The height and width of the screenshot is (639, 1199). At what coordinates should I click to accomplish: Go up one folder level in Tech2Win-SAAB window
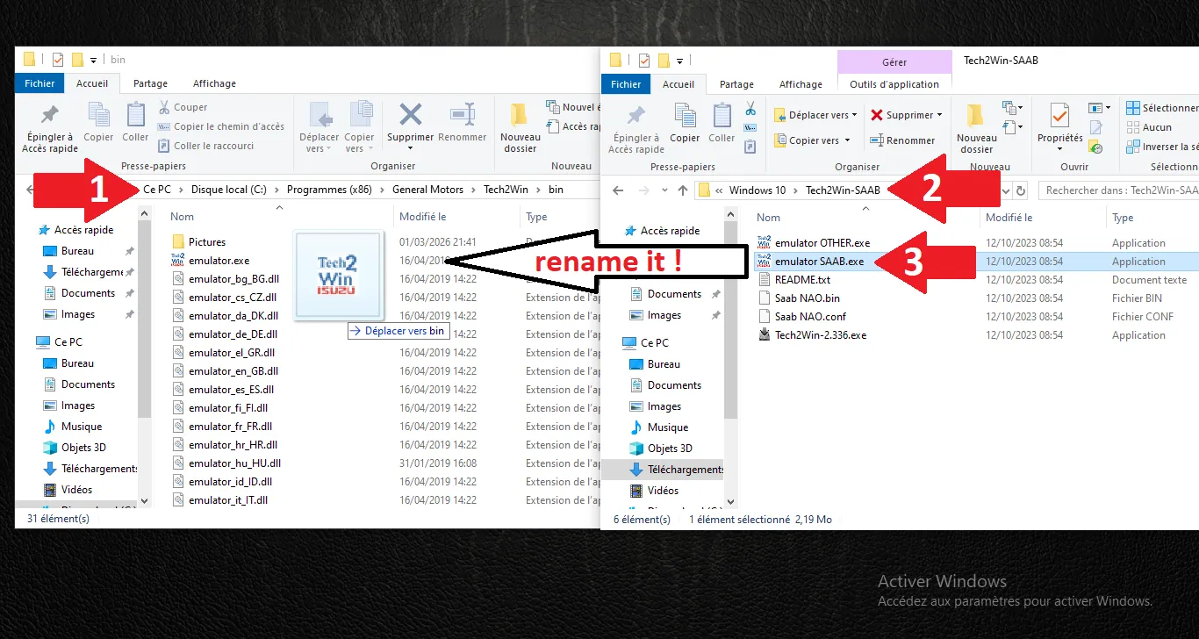pos(683,191)
